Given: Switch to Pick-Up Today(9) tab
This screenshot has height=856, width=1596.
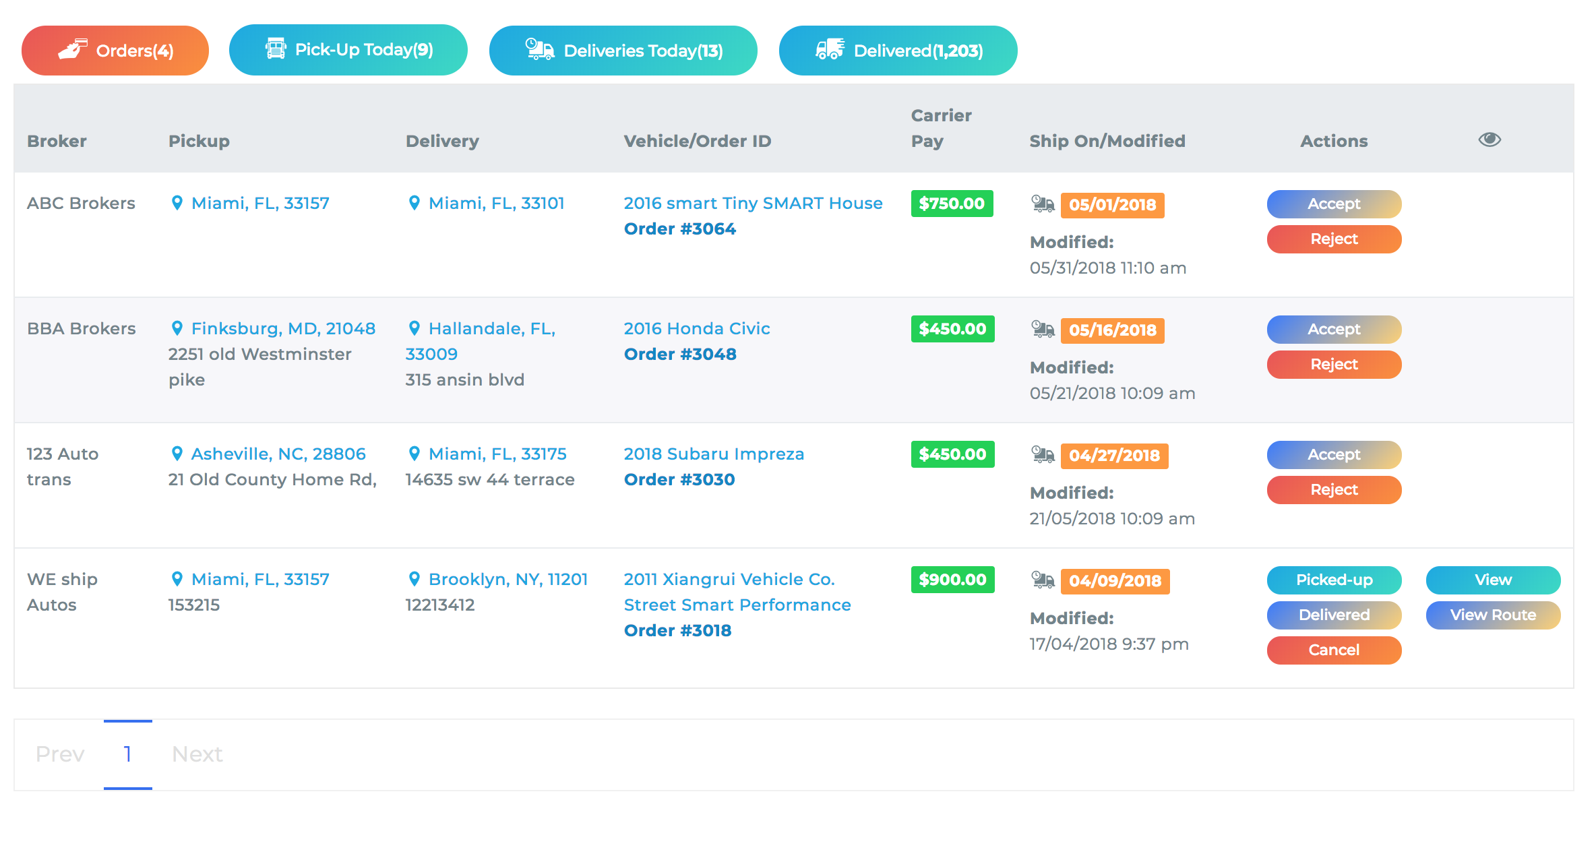Looking at the screenshot, I should tap(348, 50).
